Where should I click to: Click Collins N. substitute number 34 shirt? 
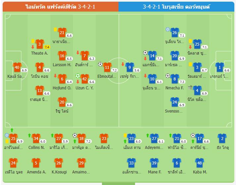[36, 139]
